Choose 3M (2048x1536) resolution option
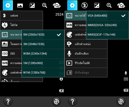 43,44
